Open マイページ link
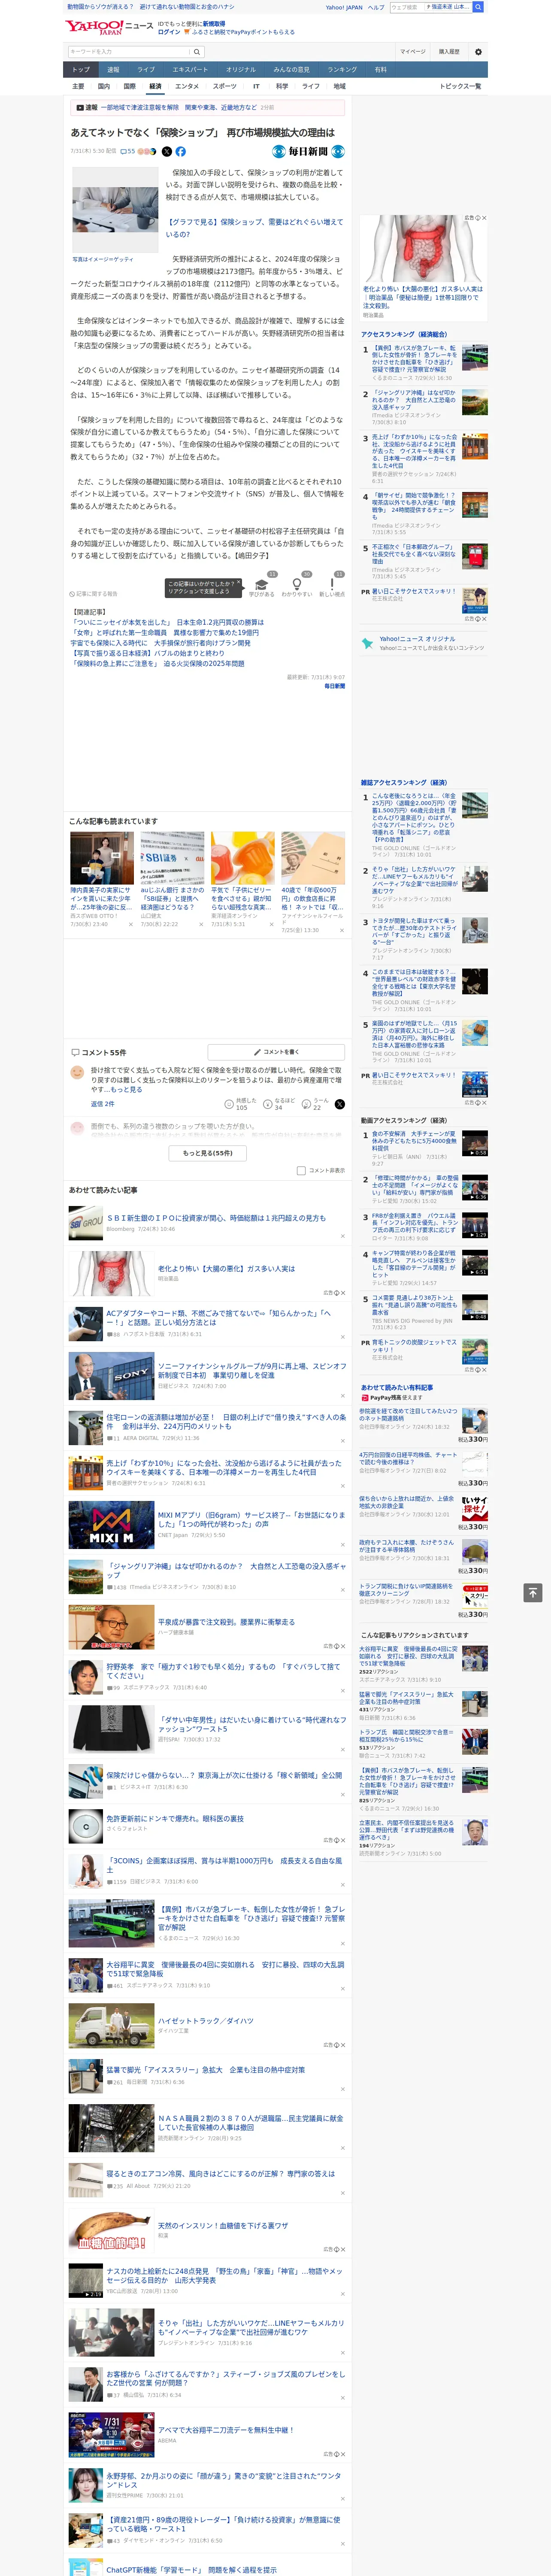Screen dimensions: 551x2576 (x=412, y=52)
